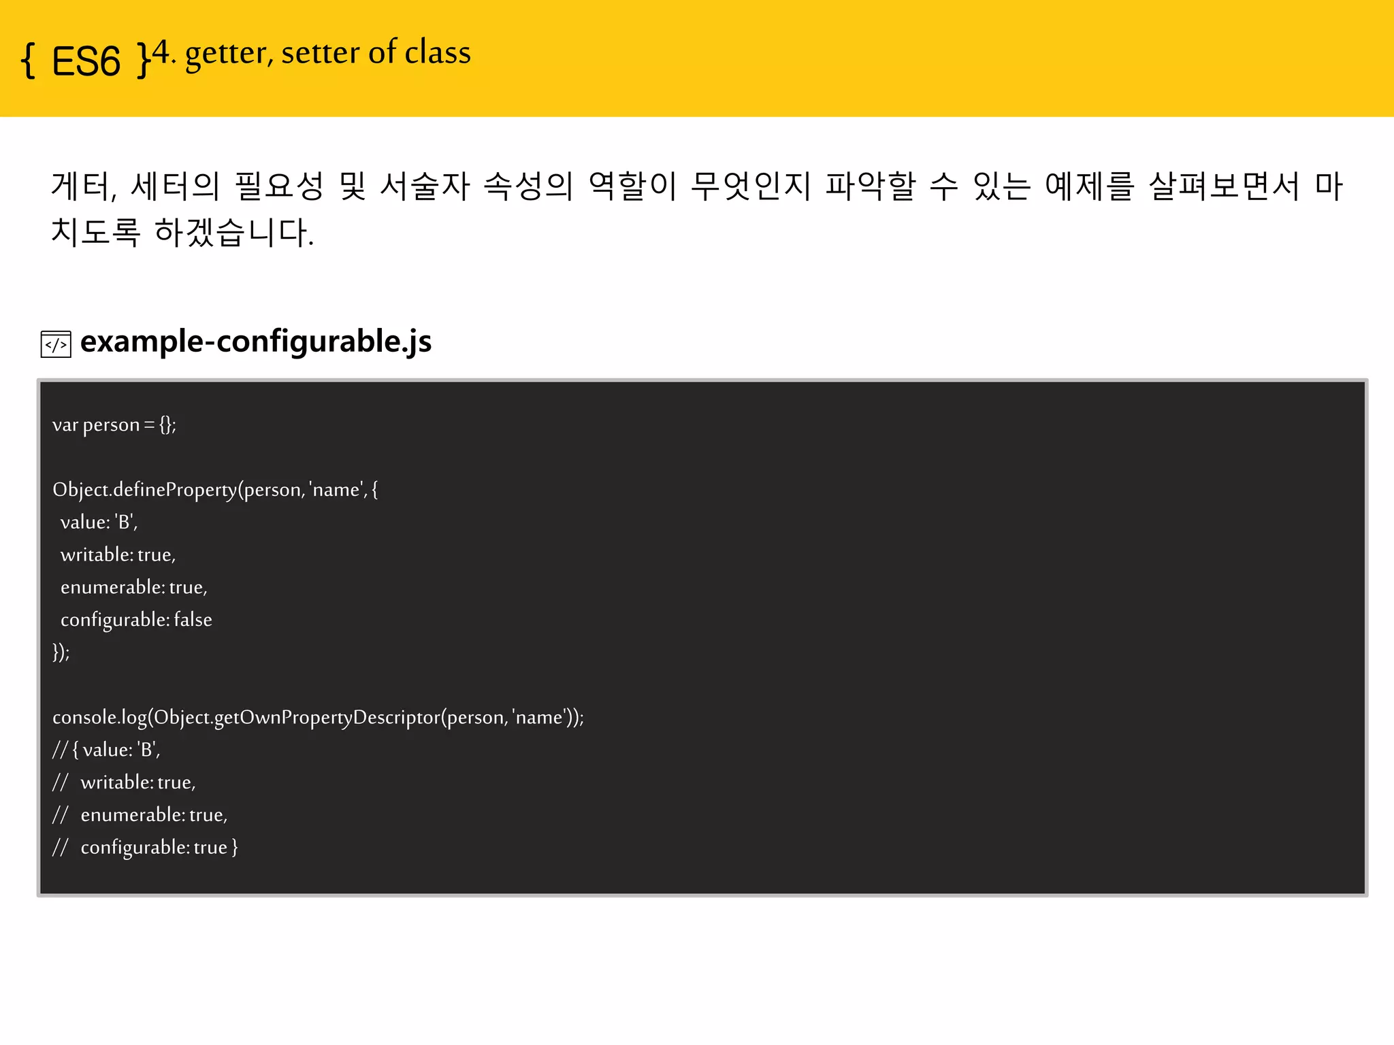Click the Korean paragraph starting with '게터, 세터의'

pos(697,209)
